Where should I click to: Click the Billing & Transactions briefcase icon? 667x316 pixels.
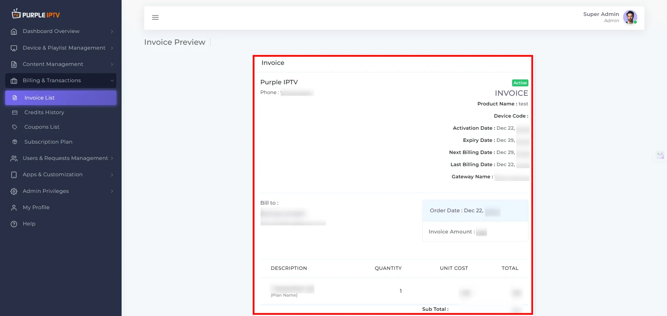click(14, 81)
